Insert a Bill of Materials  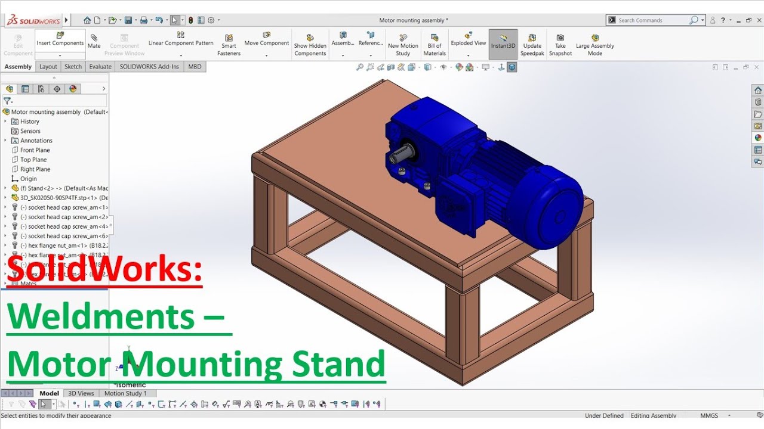click(435, 45)
